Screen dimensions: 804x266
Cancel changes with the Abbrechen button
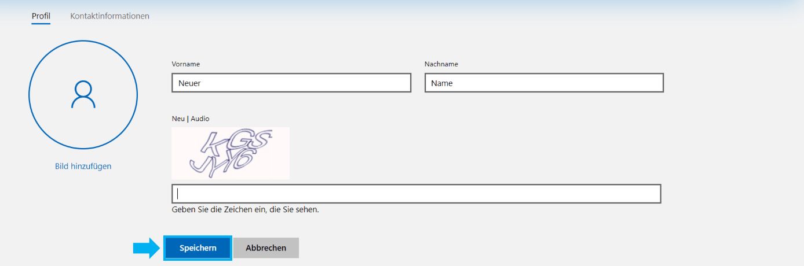(266, 248)
